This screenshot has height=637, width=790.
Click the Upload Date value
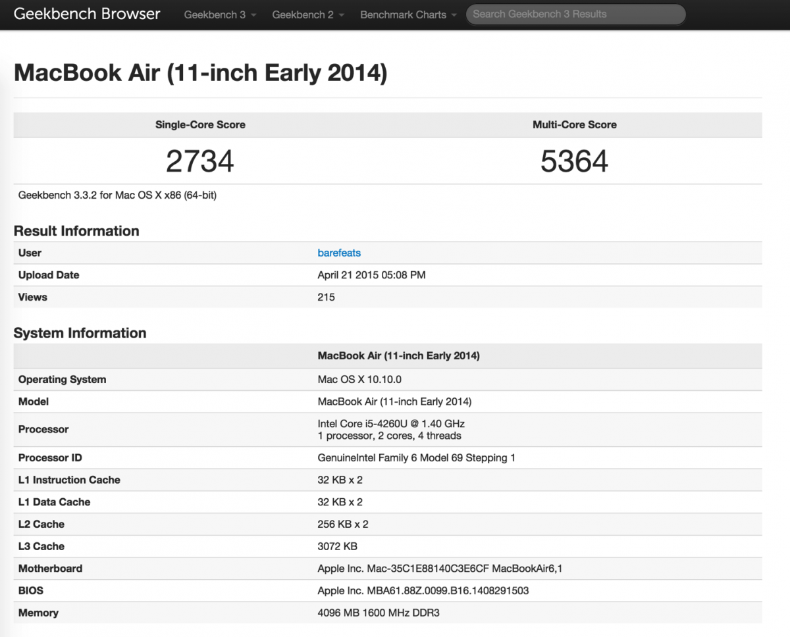pos(371,275)
